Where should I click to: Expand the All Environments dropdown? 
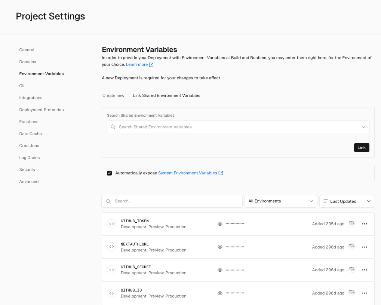[280, 201]
